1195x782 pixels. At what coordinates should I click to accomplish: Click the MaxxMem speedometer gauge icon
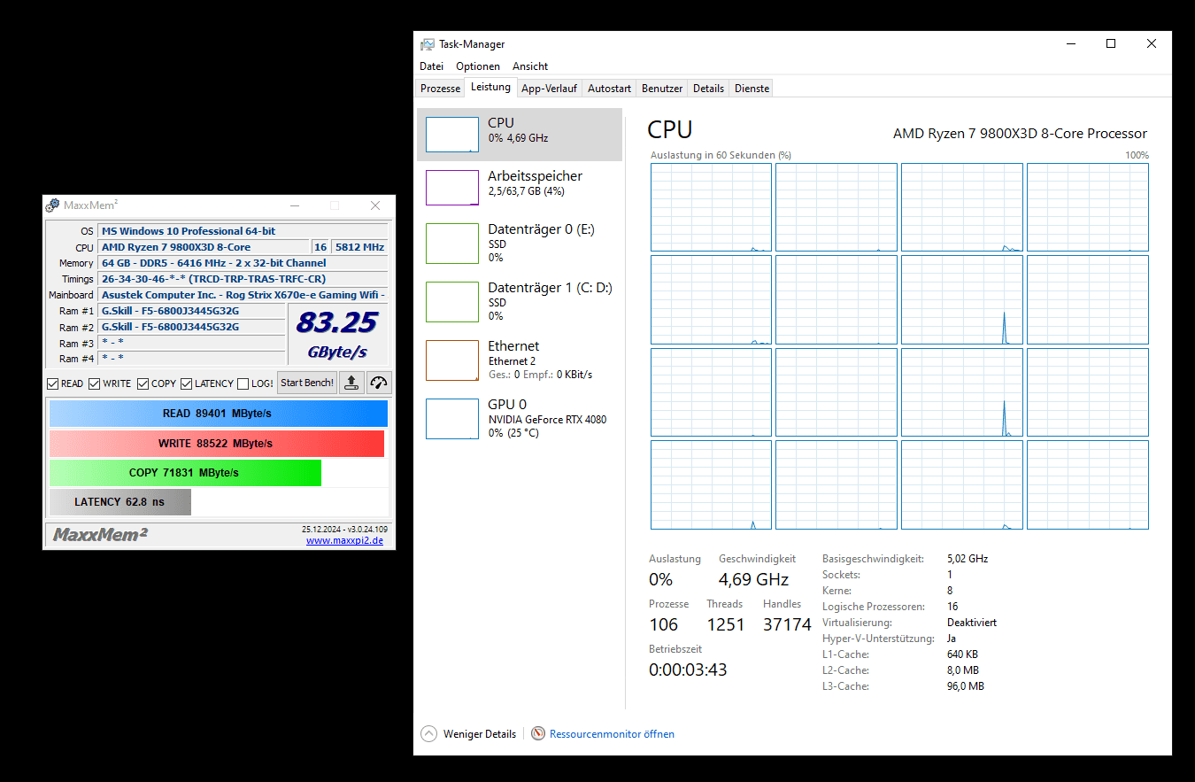(x=379, y=383)
